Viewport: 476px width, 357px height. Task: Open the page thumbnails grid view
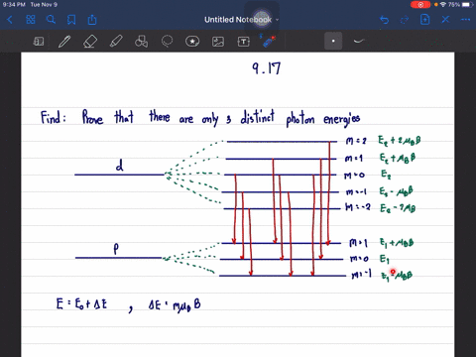[x=31, y=20]
